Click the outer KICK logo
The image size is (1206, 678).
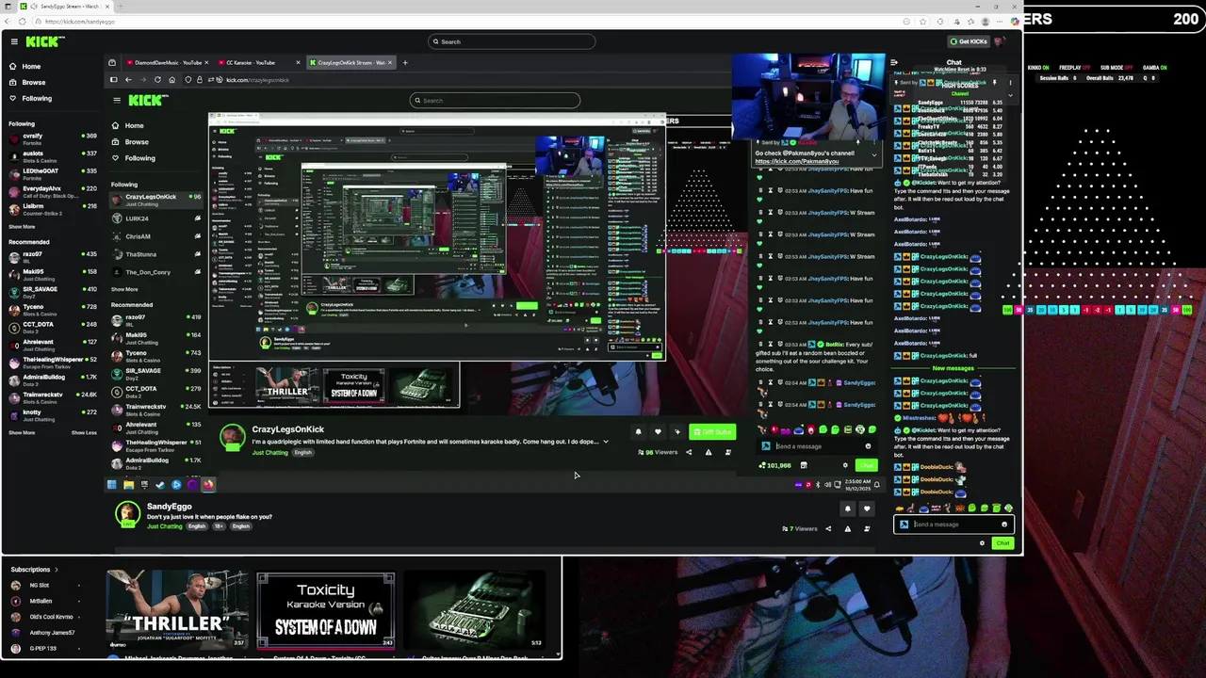point(44,41)
